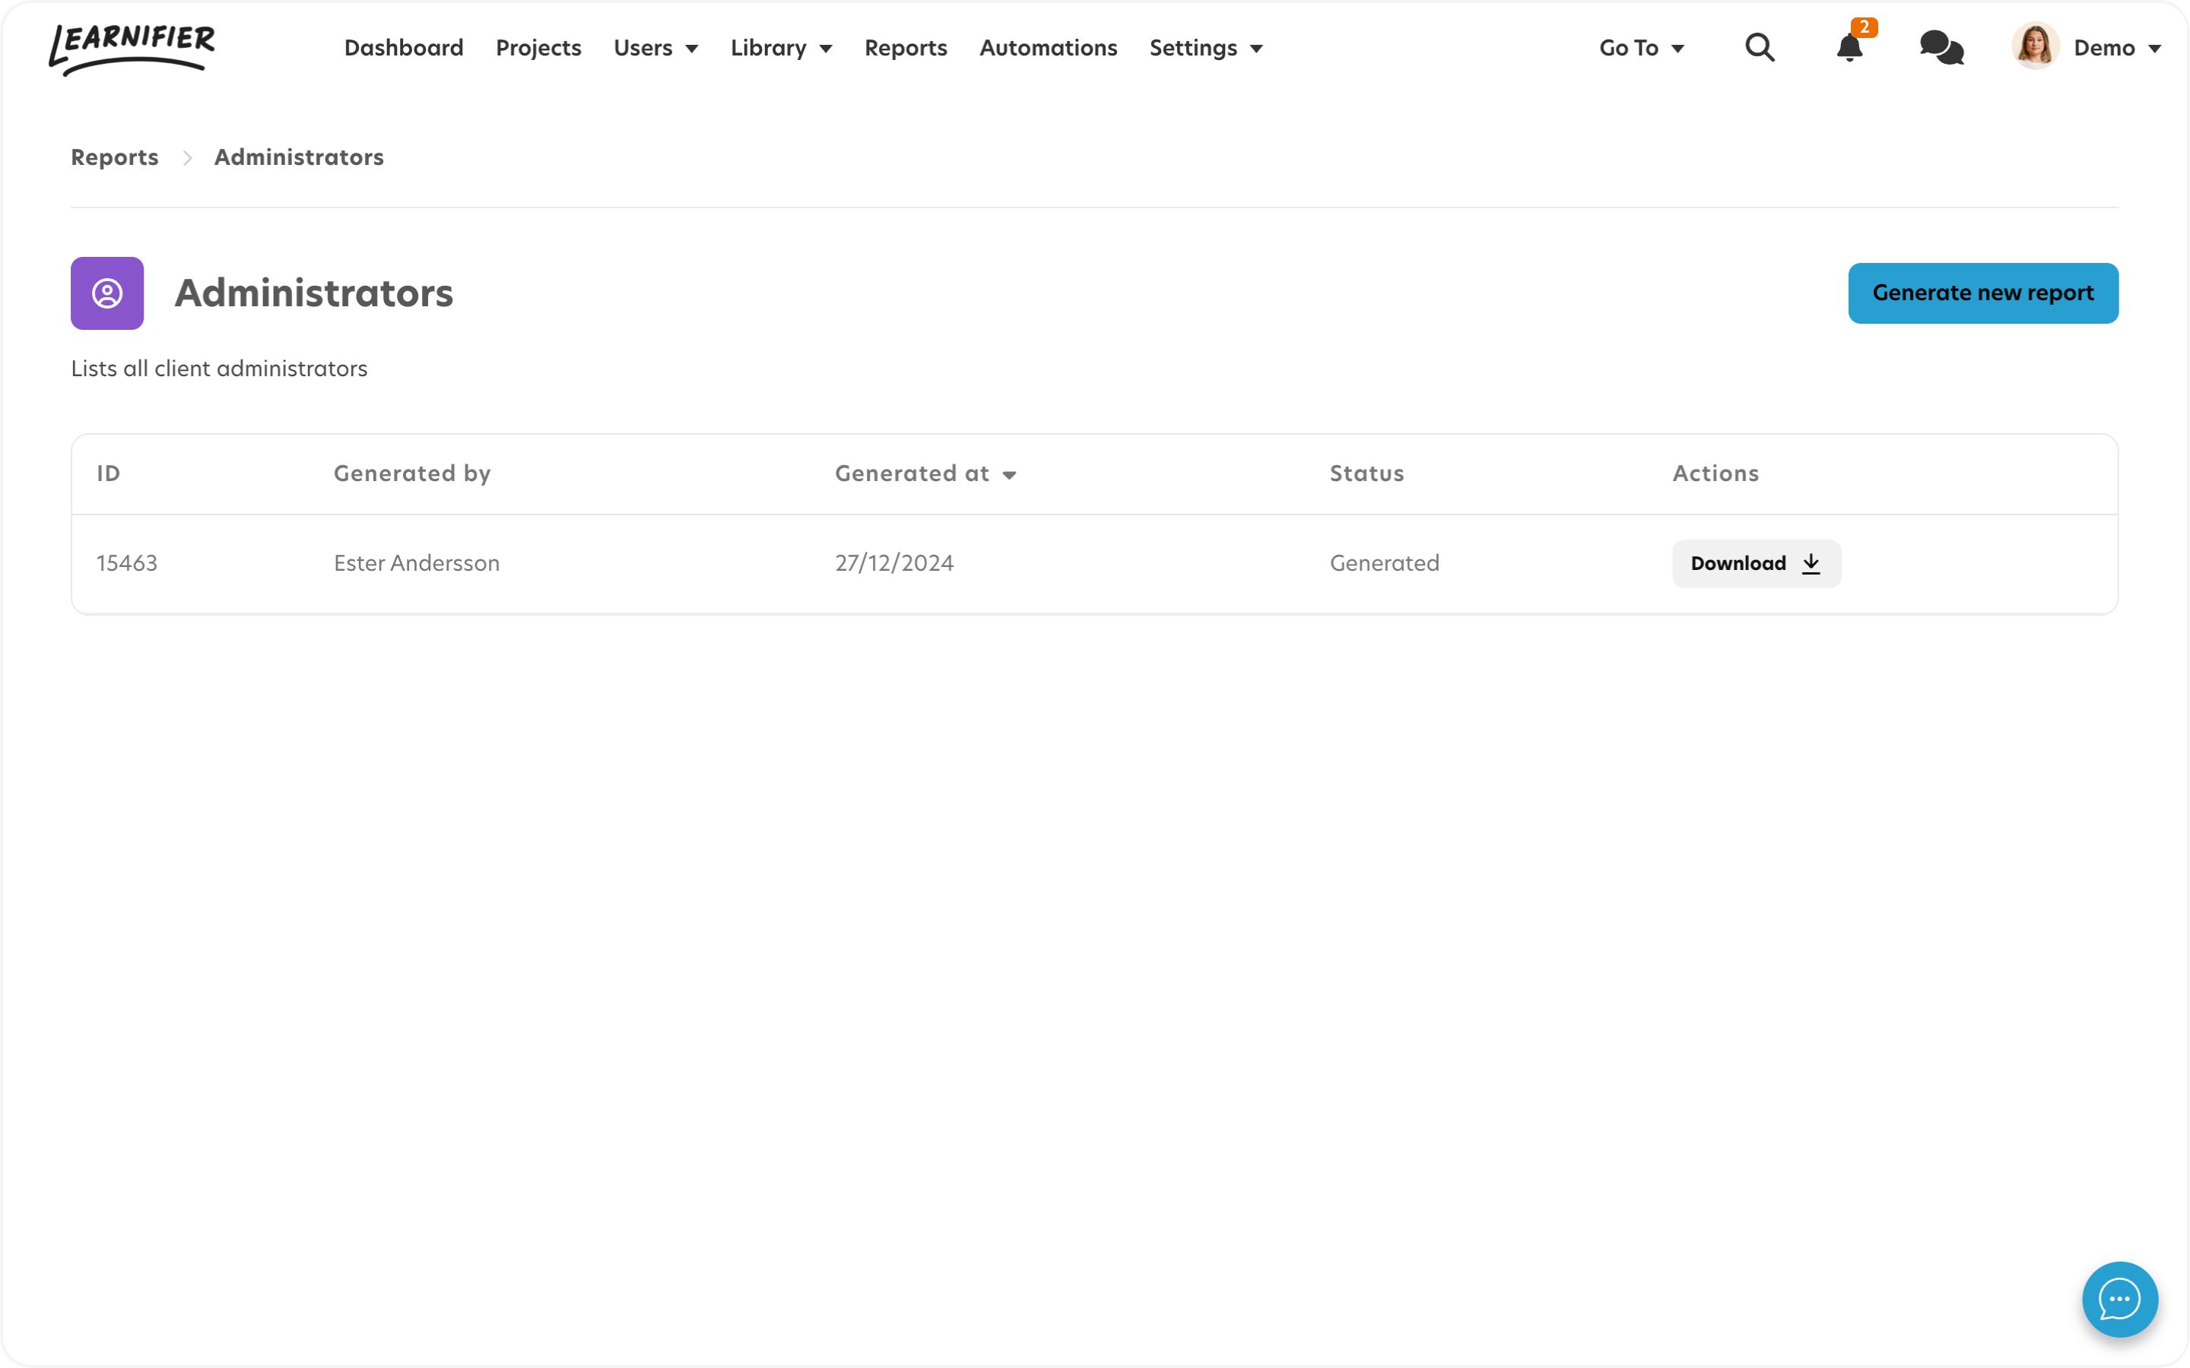Click the 'Lists all client administrators' description

(x=219, y=369)
